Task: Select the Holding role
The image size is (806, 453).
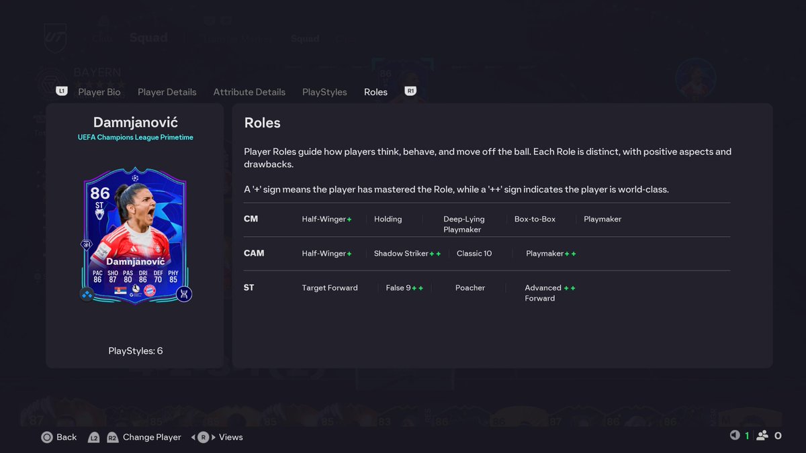Action: tap(388, 219)
